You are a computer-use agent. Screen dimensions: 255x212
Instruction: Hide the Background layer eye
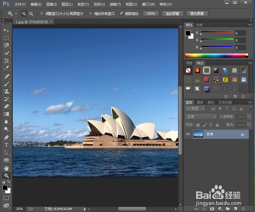pos(188,134)
